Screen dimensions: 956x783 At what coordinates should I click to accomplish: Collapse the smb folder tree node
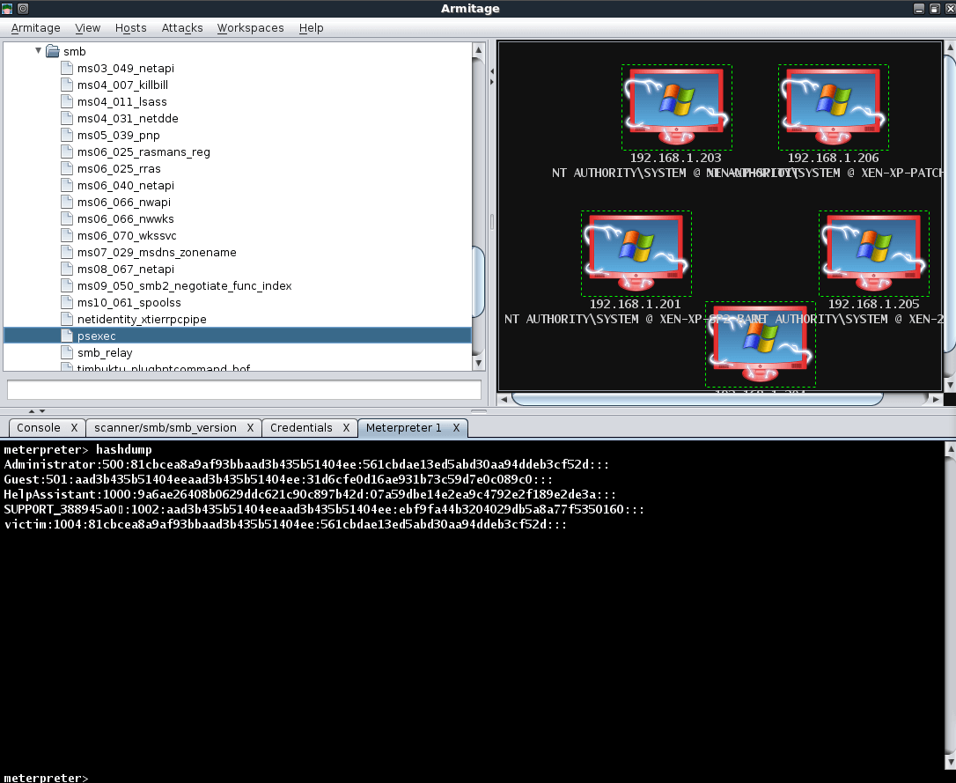38,51
